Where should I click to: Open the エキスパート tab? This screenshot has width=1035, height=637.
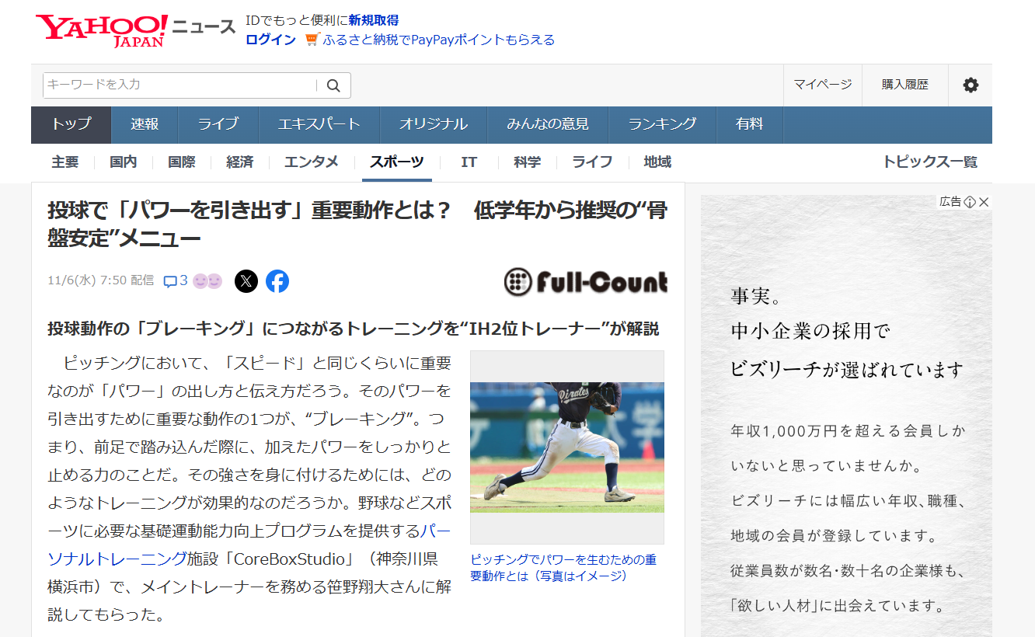click(x=319, y=124)
